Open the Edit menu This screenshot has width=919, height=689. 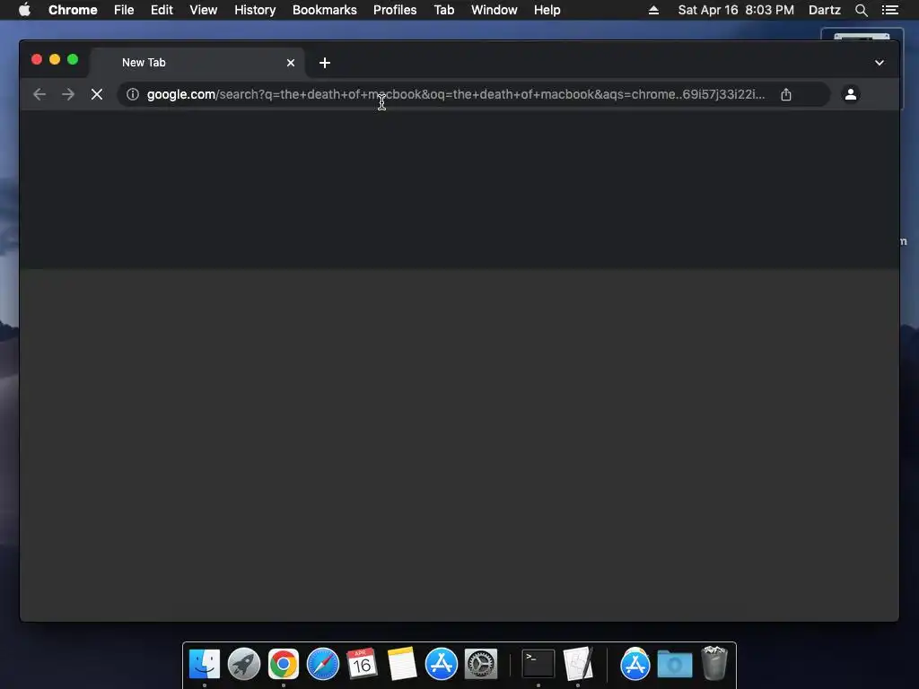(162, 10)
